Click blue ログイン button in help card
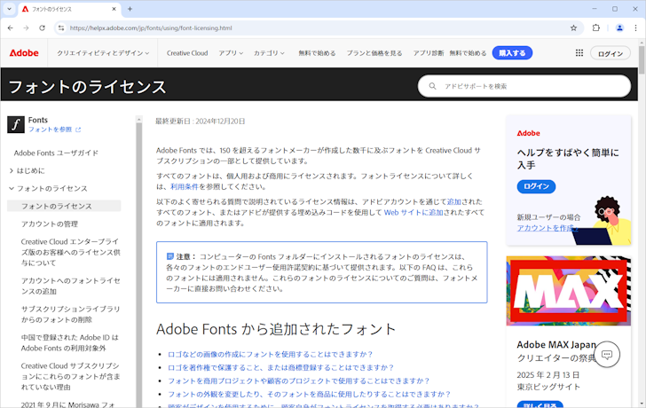The image size is (646, 408). [536, 186]
